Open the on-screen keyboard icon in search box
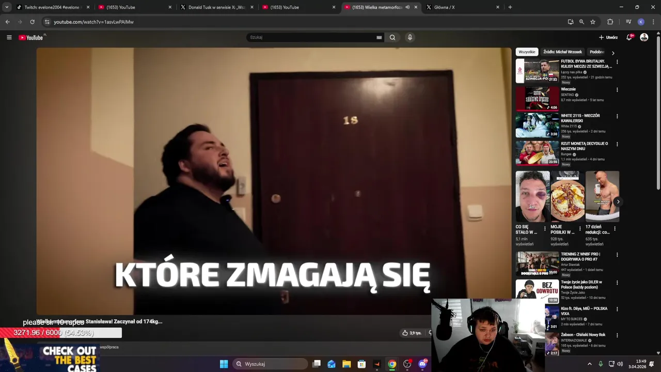Screen dimensions: 661x372 (379, 37)
